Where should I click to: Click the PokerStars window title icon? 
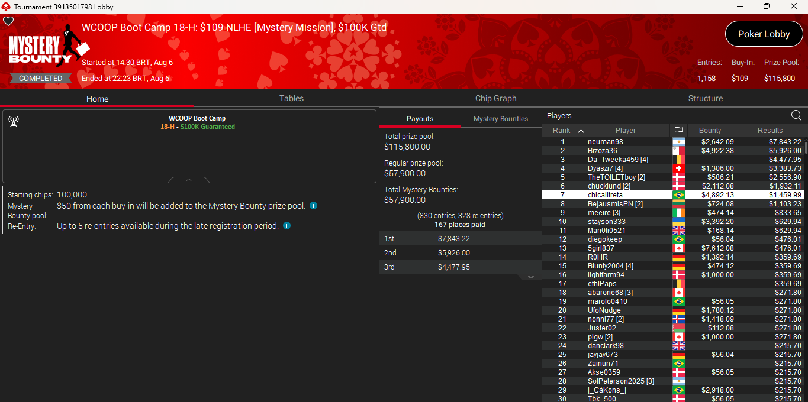click(6, 7)
